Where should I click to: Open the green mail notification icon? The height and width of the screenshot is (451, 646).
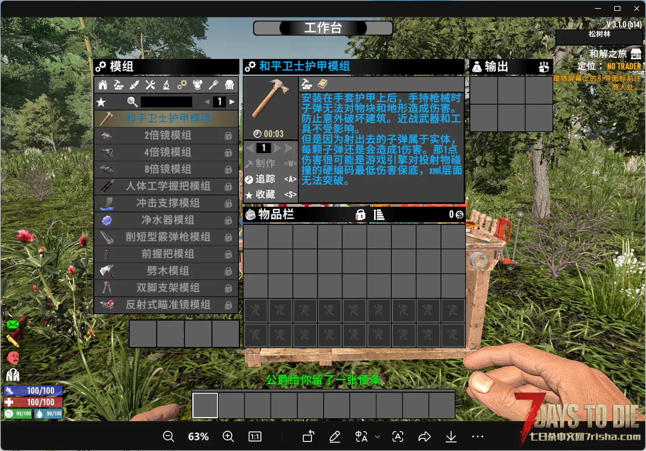[x=13, y=324]
